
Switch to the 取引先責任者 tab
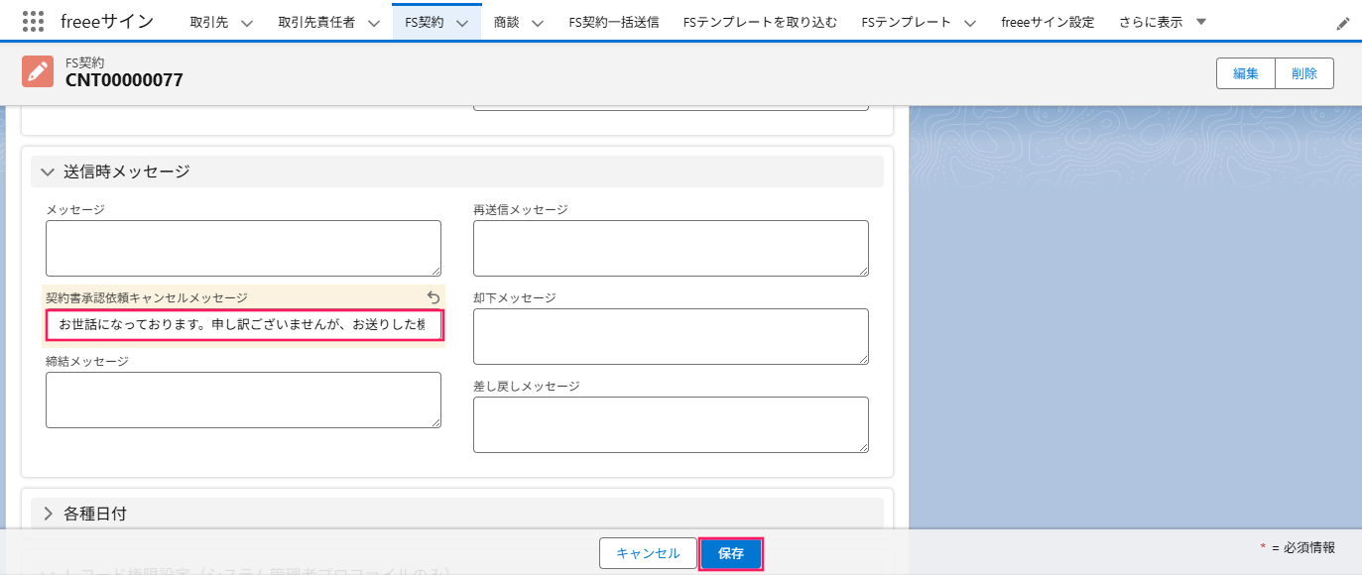(316, 22)
